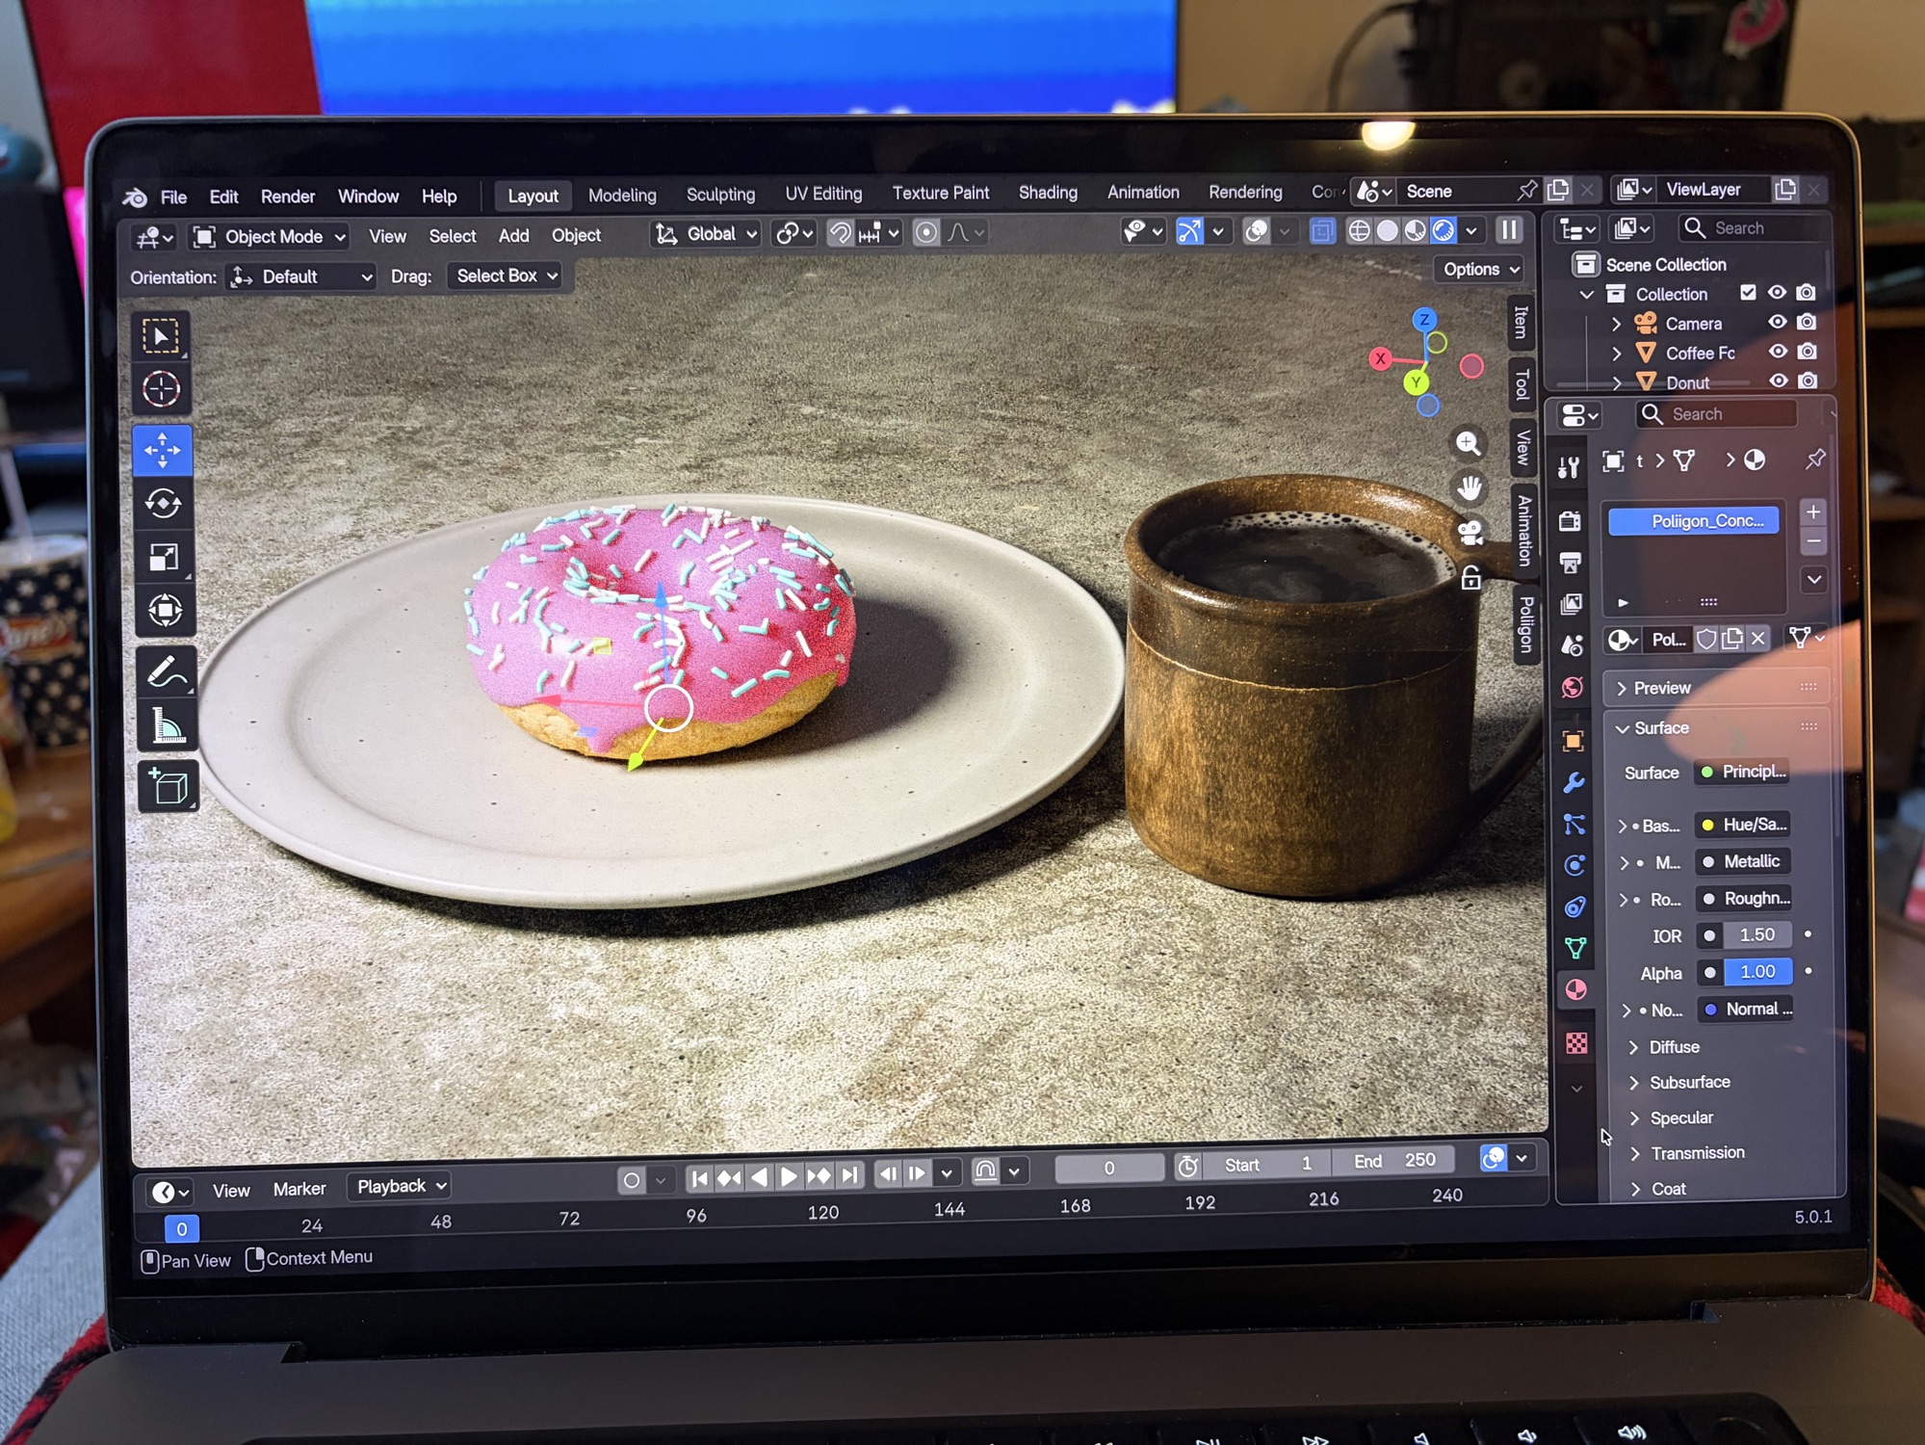Uncheck the Collection exclude checkbox

1748,293
